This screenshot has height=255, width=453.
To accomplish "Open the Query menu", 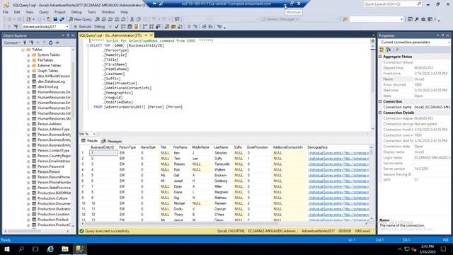I will (x=44, y=12).
